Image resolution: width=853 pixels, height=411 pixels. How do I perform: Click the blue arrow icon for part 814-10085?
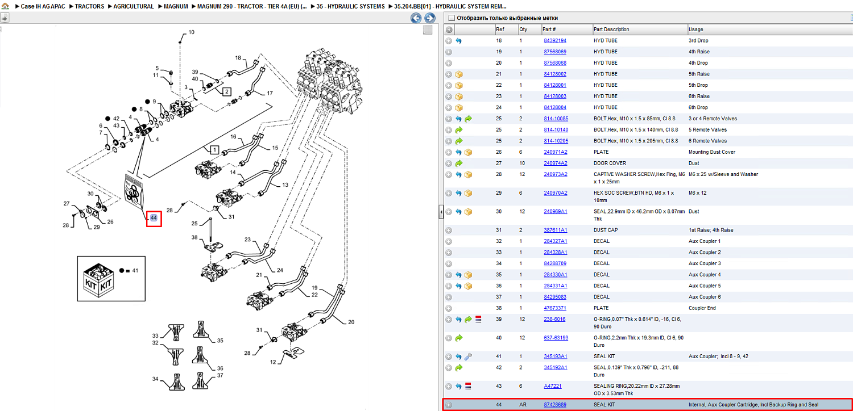[458, 119]
